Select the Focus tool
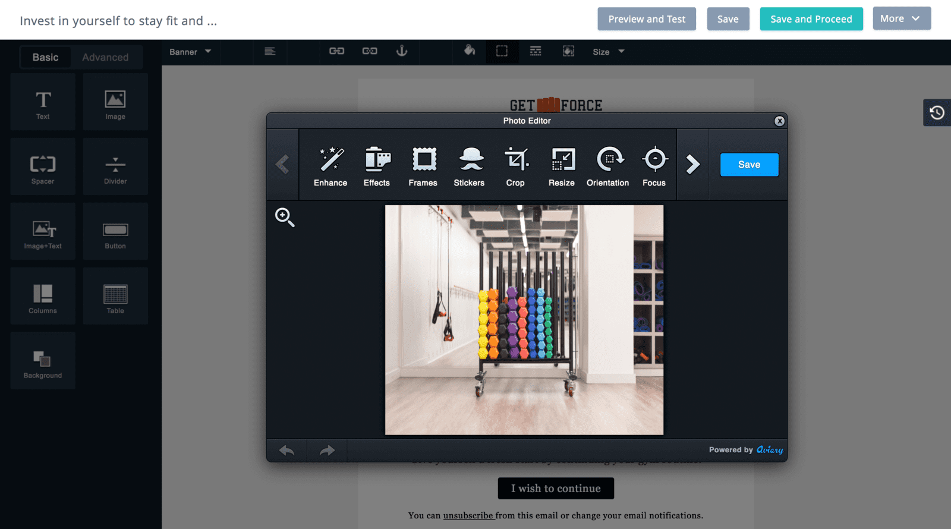This screenshot has height=529, width=951. click(x=654, y=166)
